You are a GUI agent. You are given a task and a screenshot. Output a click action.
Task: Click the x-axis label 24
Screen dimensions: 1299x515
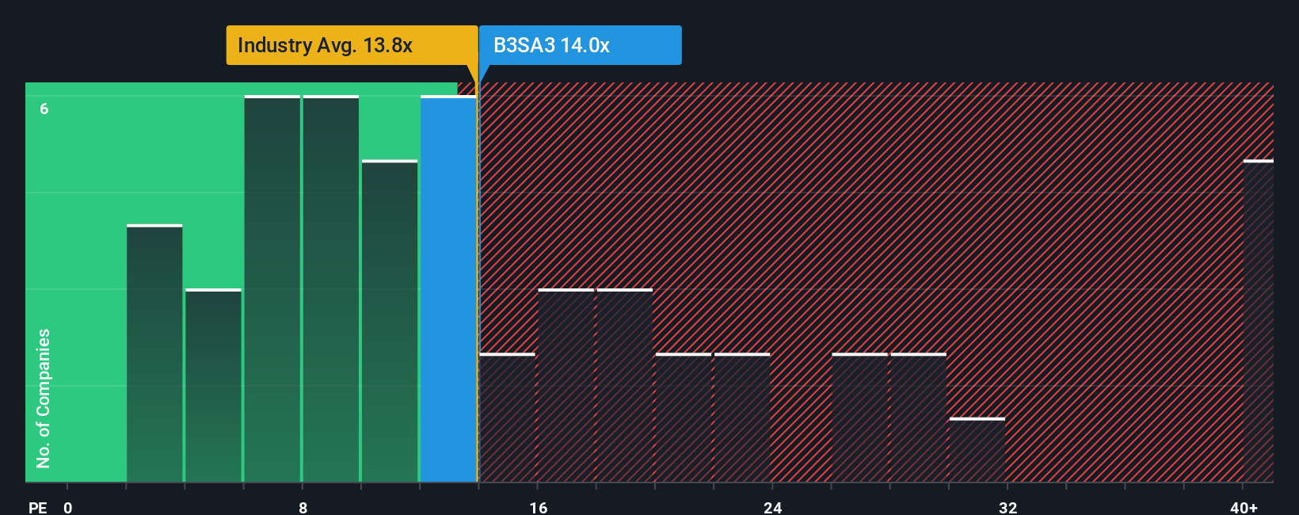pos(773,507)
